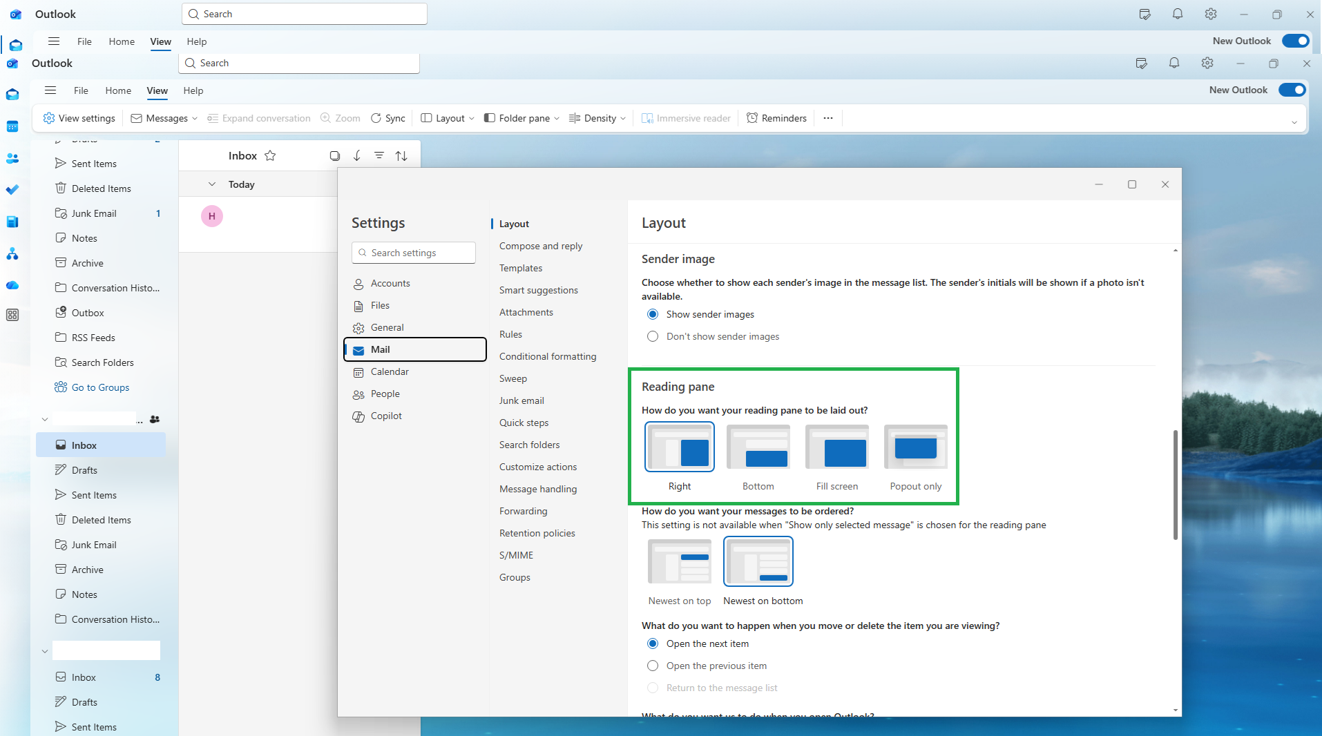Select Open the next item
Screen dimensions: 1322x736
coord(653,643)
